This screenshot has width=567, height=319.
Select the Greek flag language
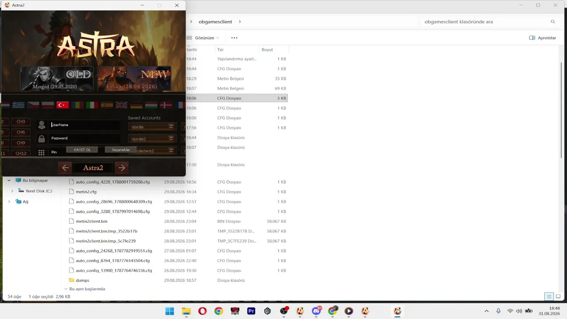point(18,105)
